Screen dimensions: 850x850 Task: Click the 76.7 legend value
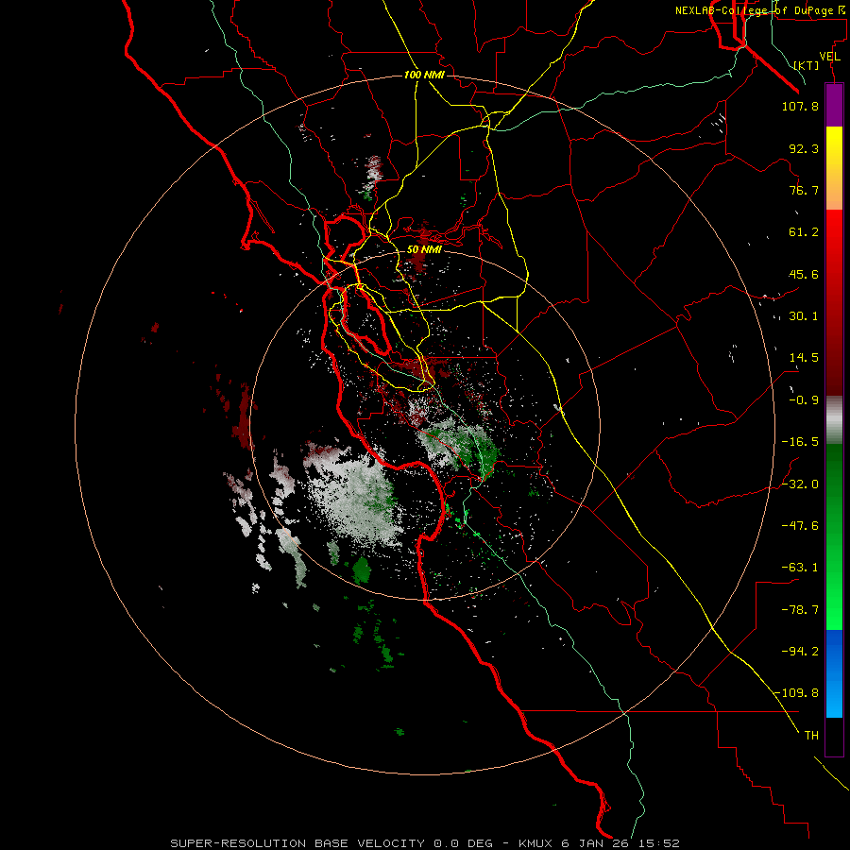click(x=804, y=190)
